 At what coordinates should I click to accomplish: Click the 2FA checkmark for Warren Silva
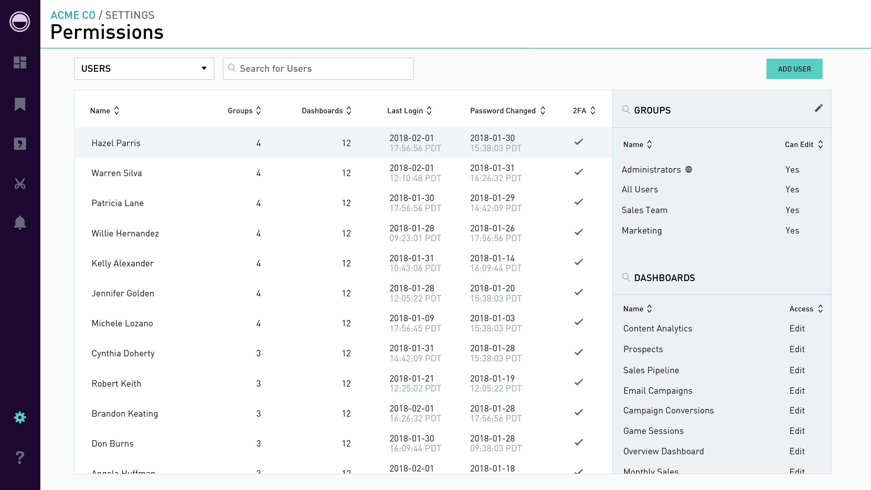click(x=579, y=172)
